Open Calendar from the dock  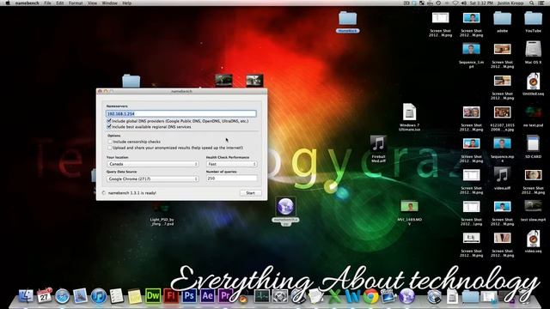pyautogui.click(x=44, y=296)
